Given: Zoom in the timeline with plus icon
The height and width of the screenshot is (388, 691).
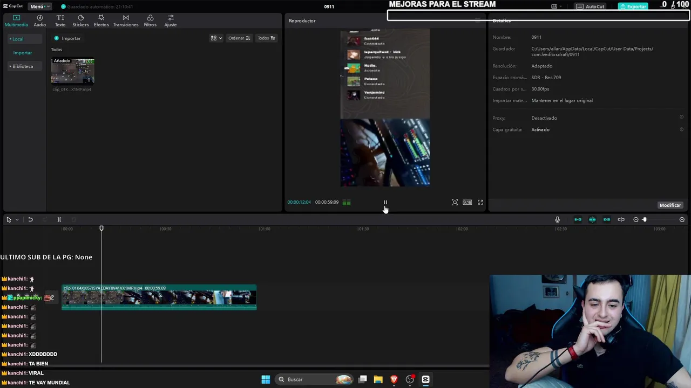Looking at the screenshot, I should (x=682, y=219).
